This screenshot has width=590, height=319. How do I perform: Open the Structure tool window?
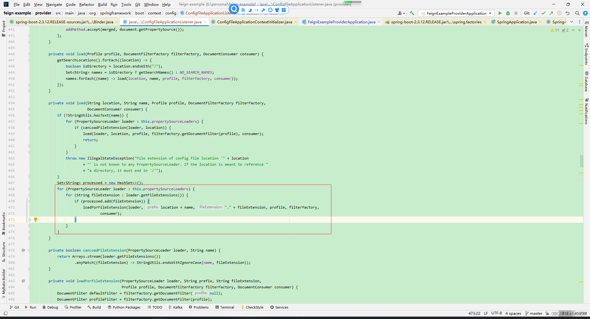point(4,252)
